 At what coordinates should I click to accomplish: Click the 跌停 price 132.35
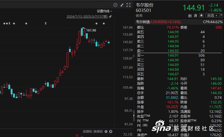click(x=216, y=102)
